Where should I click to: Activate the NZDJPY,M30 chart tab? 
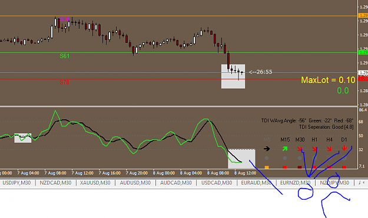tap(334, 183)
